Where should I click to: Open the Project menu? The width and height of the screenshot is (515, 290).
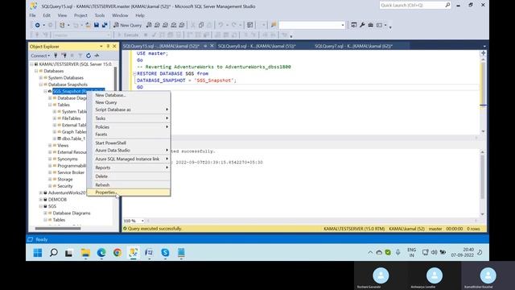click(x=80, y=15)
